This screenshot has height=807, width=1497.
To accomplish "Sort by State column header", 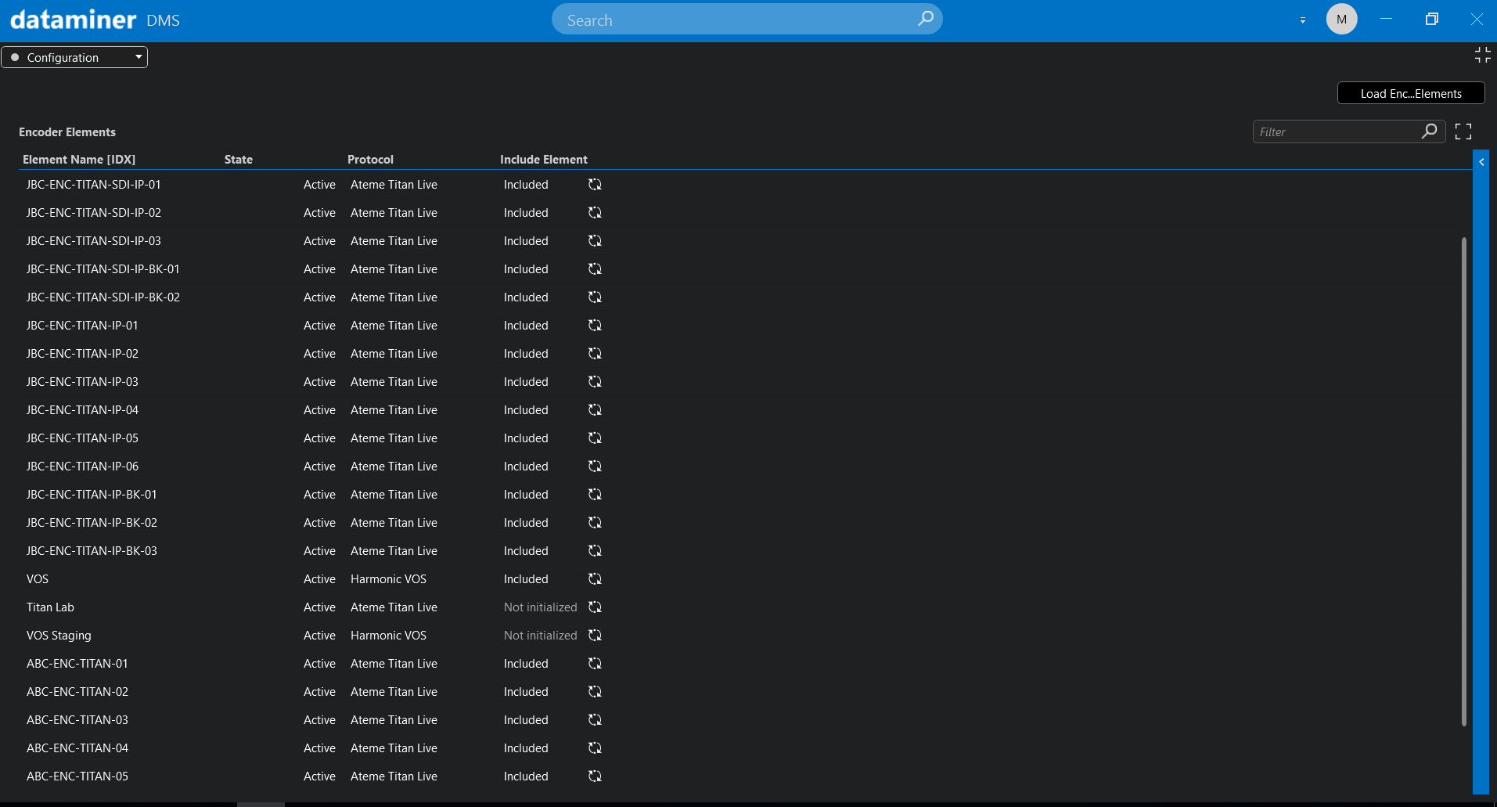I will click(x=239, y=160).
